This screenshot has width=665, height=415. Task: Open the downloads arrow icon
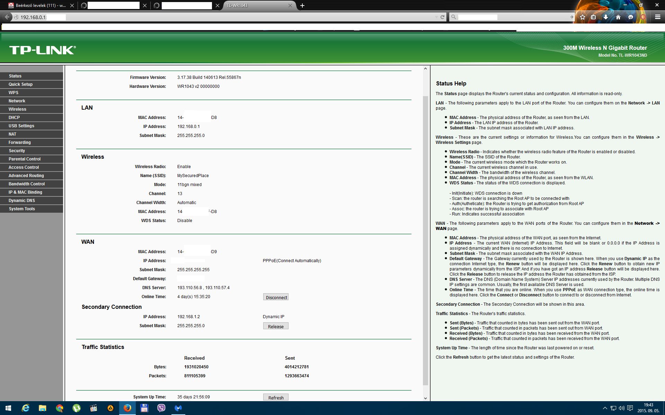point(606,17)
